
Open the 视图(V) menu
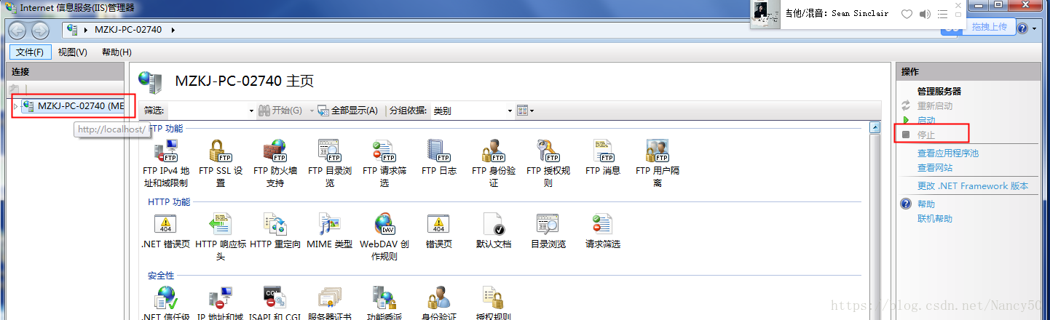coord(73,52)
